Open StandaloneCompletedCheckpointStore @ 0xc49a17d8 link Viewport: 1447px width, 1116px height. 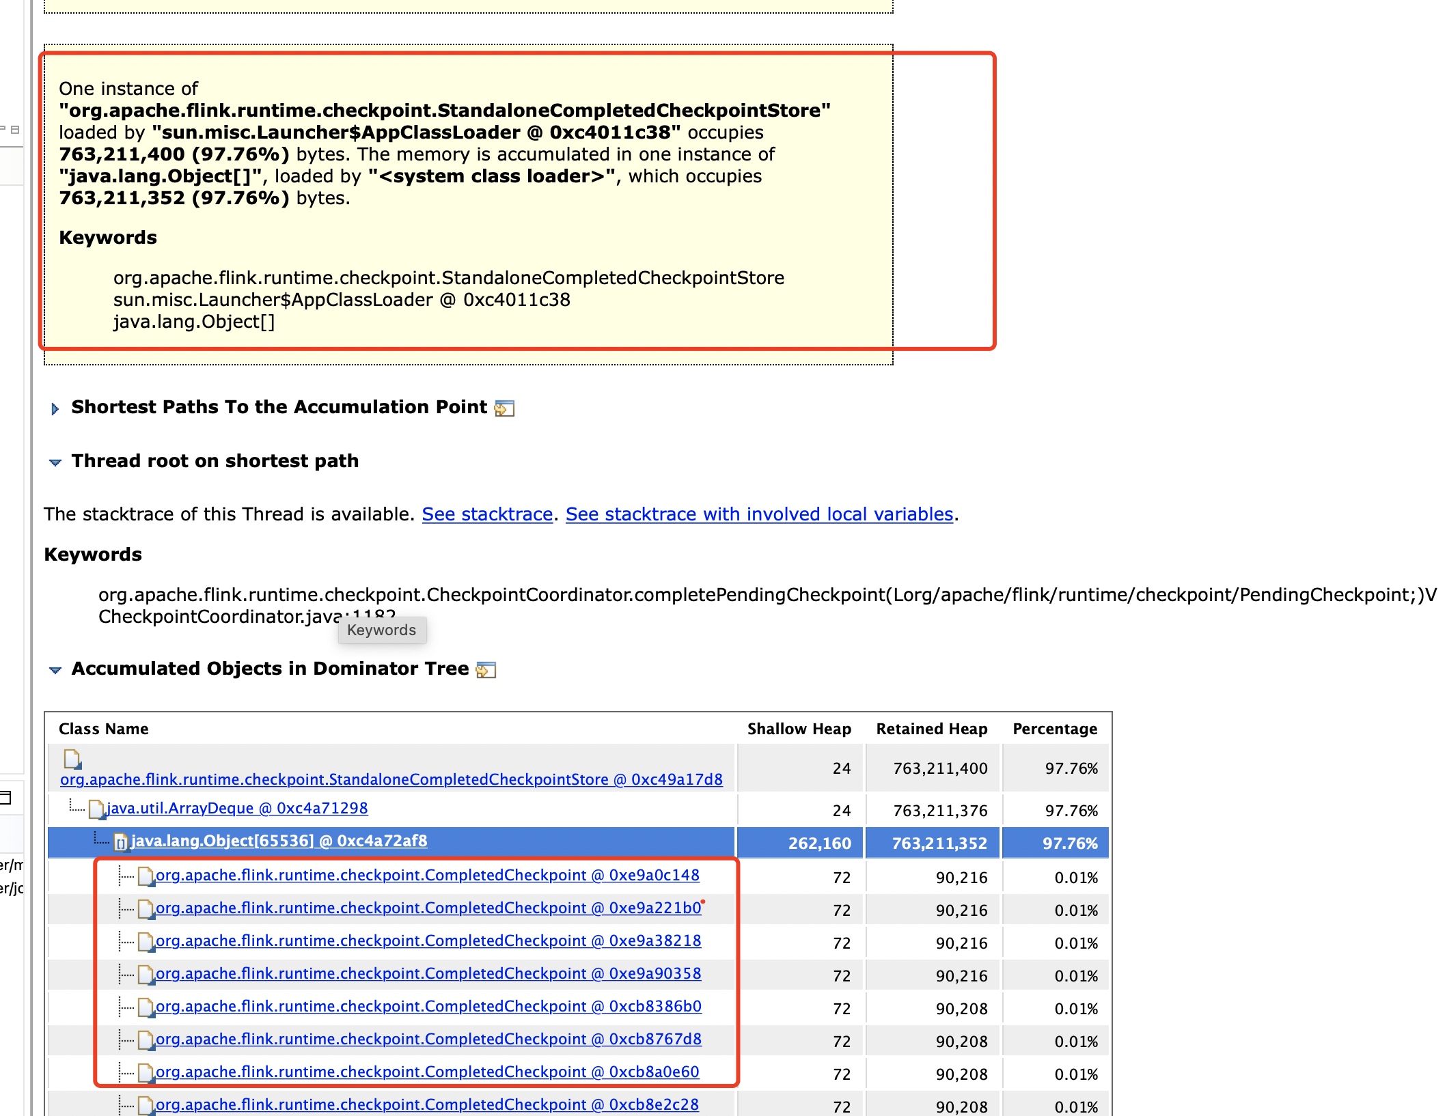click(391, 779)
